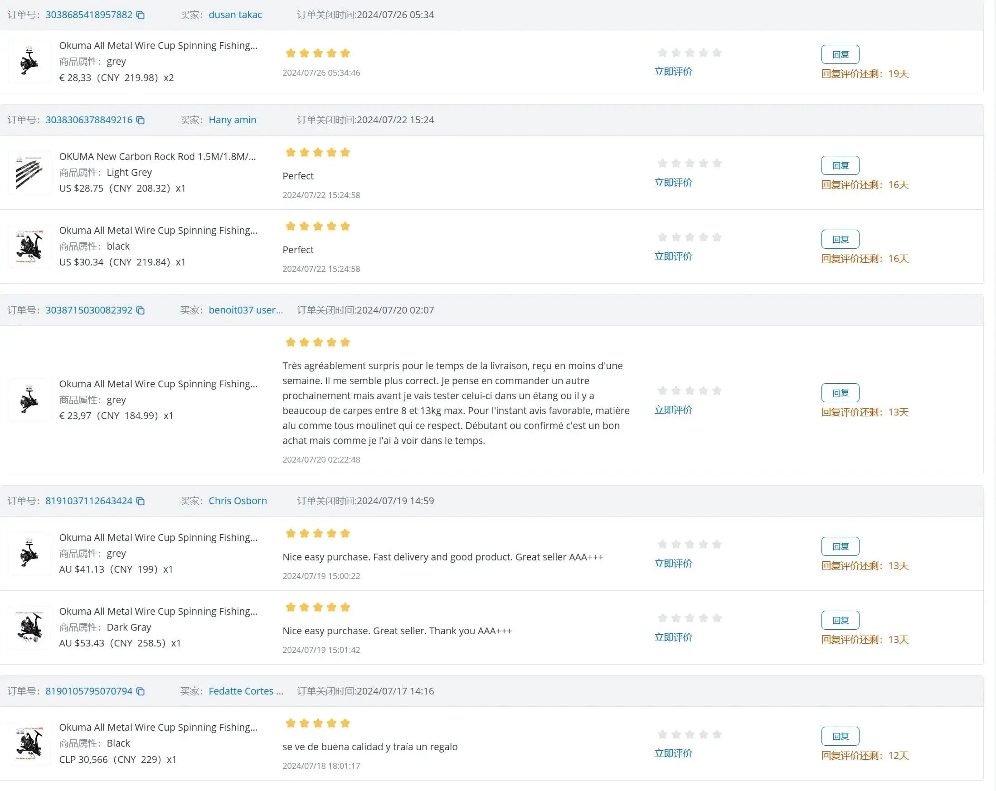Click 立即评价 for benoit037 grey reel order

click(x=673, y=410)
